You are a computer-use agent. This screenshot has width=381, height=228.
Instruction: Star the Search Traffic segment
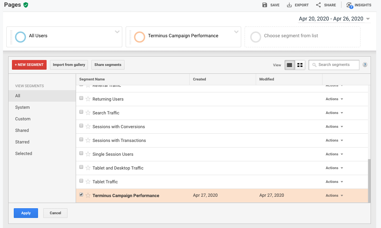[x=88, y=113]
